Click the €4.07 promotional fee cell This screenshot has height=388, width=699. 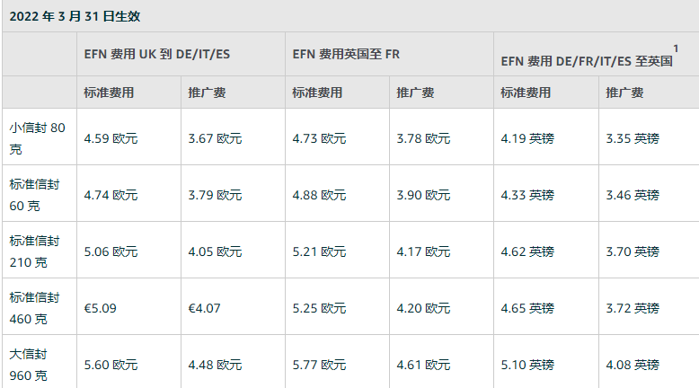(204, 308)
